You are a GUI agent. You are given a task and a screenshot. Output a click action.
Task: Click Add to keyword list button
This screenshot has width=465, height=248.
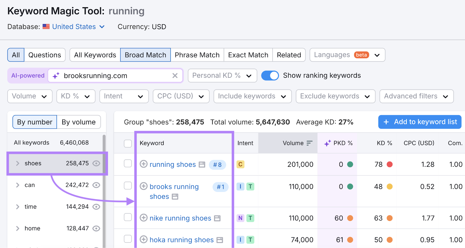(420, 122)
